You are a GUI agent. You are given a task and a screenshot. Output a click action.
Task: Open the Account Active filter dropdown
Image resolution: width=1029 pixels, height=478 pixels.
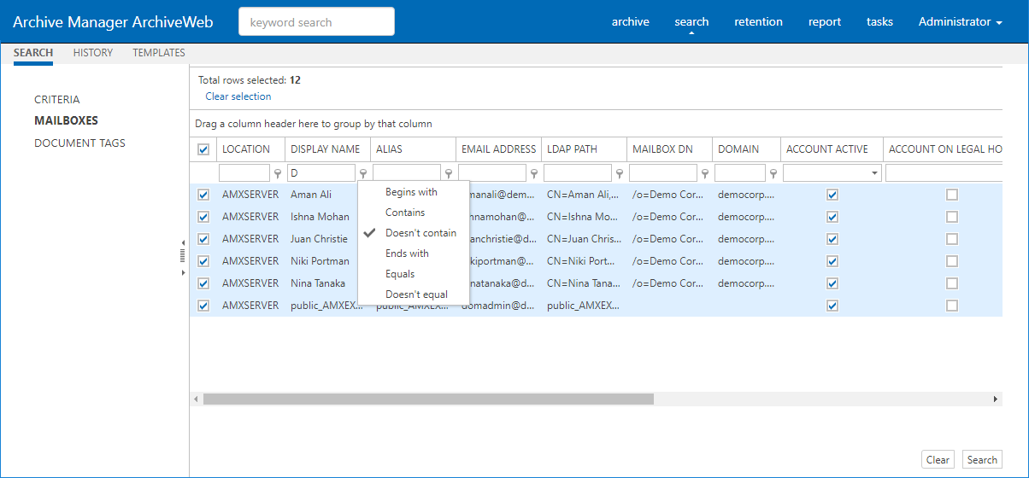pos(874,173)
